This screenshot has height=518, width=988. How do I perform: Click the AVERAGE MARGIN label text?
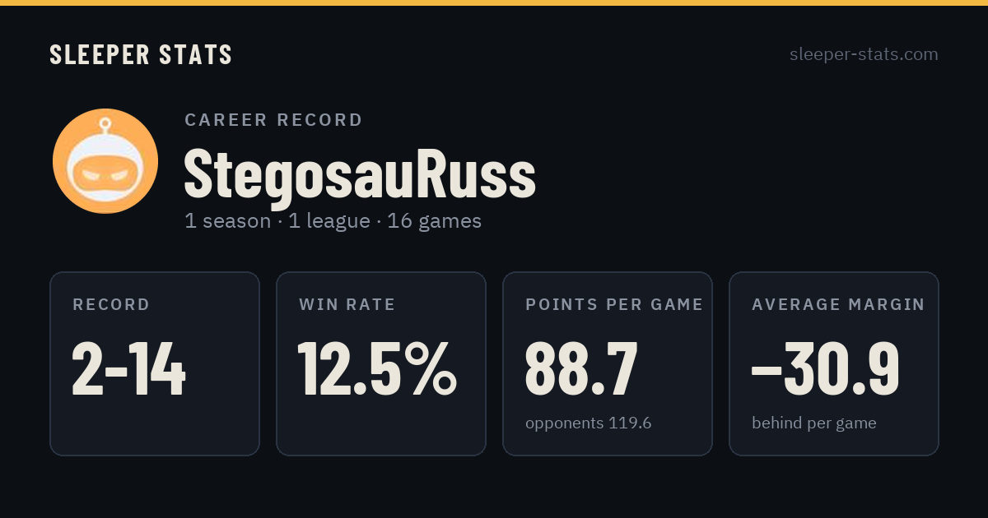(838, 305)
